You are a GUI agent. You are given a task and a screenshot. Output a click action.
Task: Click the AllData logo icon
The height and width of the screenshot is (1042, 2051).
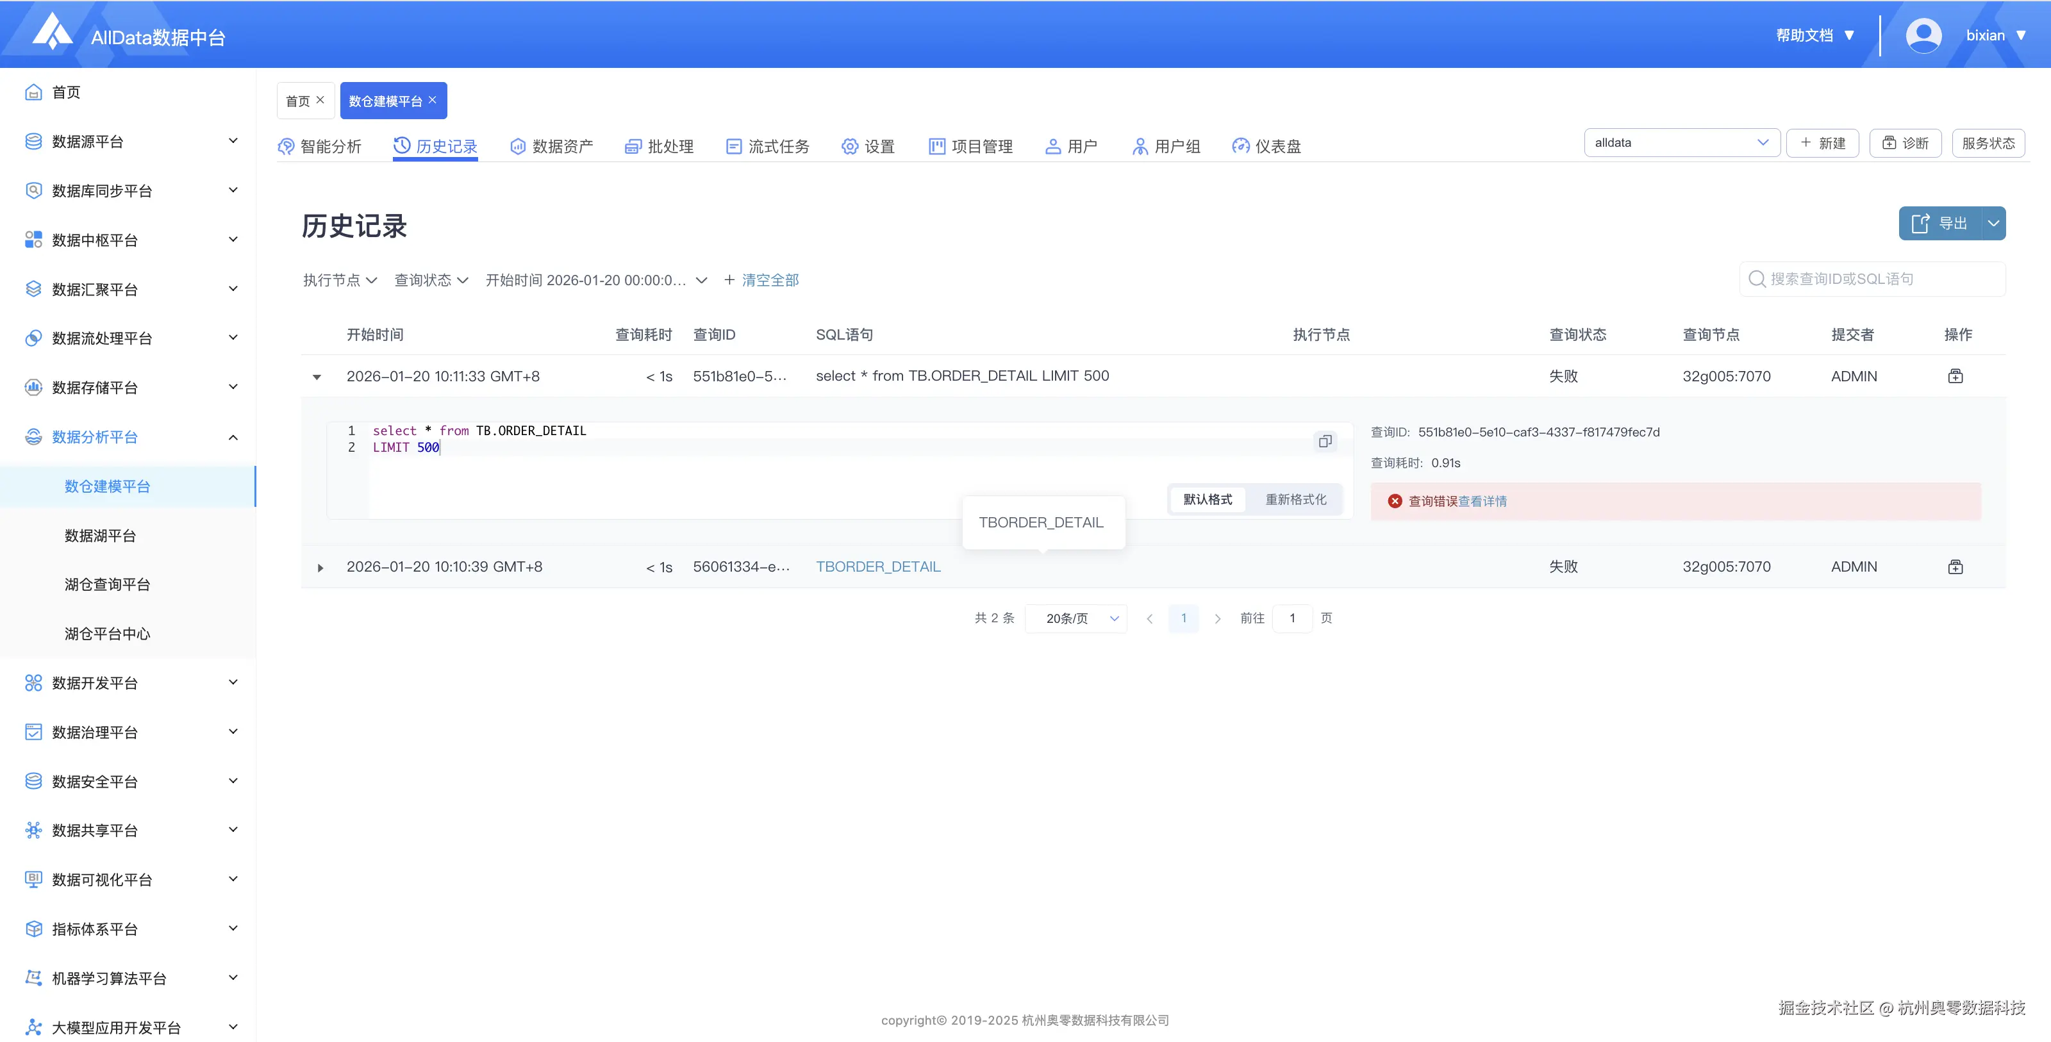[52, 32]
